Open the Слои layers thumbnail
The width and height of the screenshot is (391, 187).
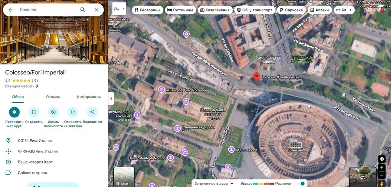pyautogui.click(x=124, y=177)
